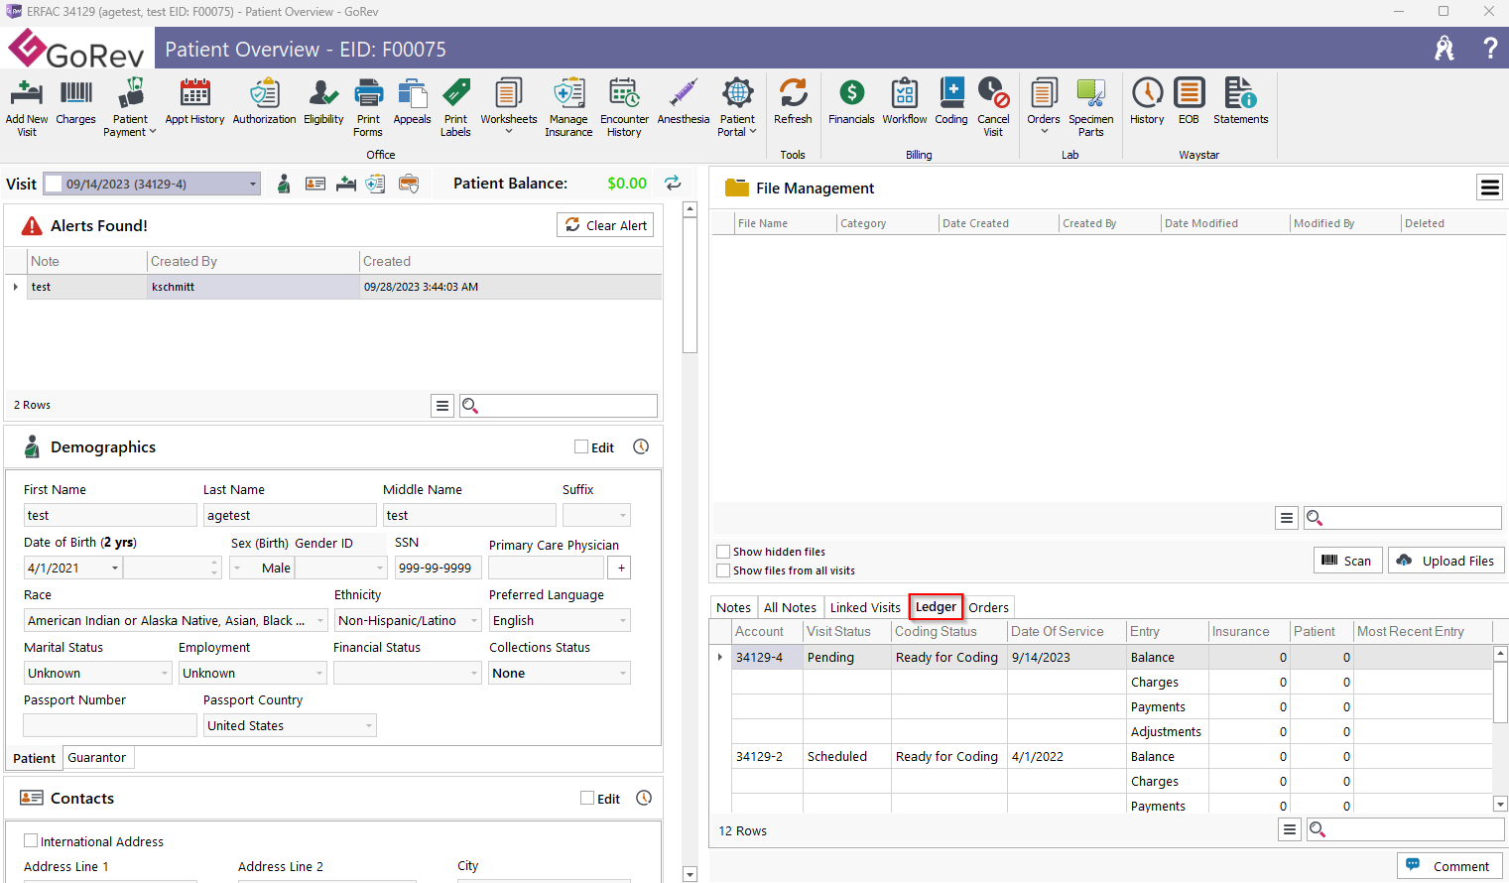Expand the Ethnicity dropdown

pos(474,620)
